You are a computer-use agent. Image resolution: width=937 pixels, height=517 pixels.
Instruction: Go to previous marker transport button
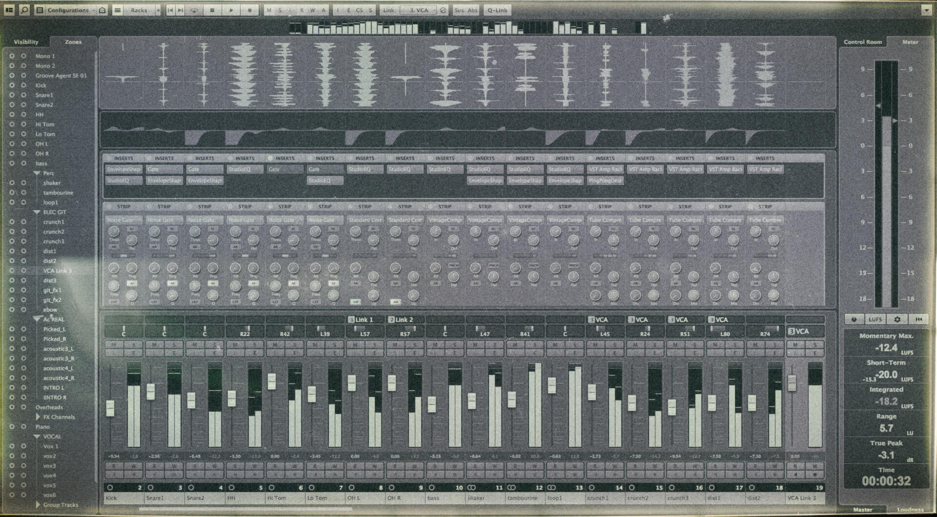(x=170, y=10)
